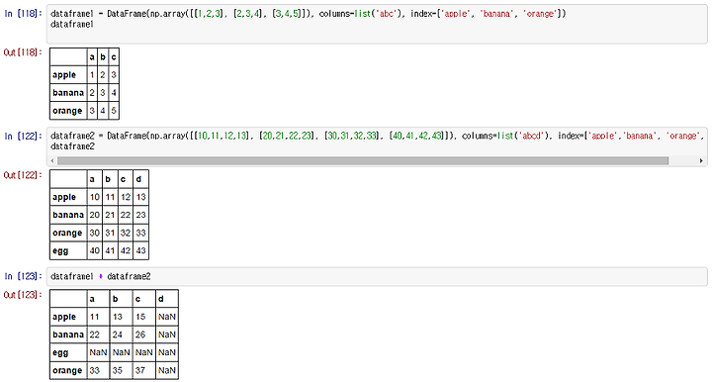Focus the In [123] dataframe1 + dataframe2 cell

(x=377, y=277)
